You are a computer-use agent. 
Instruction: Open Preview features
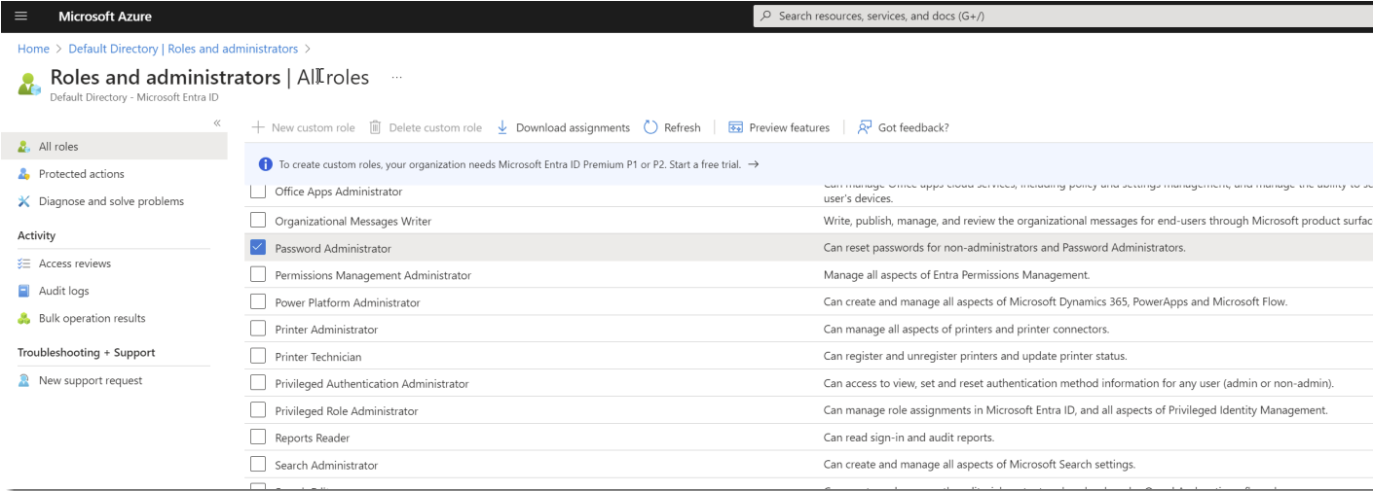click(779, 127)
